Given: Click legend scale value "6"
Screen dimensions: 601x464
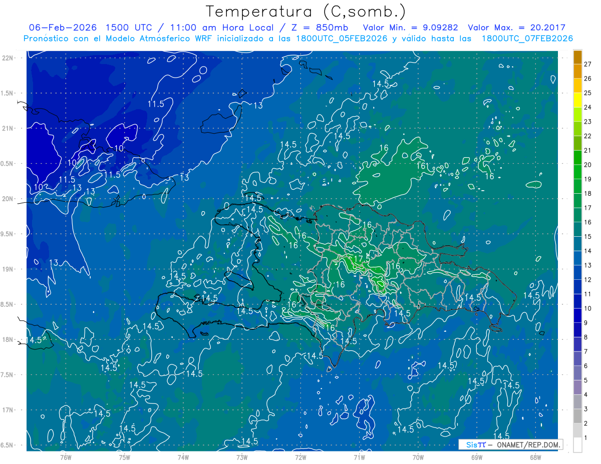Looking at the screenshot, I should click(586, 366).
